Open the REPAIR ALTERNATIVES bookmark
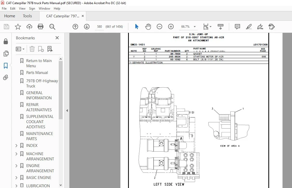292x188 pixels. click(x=39, y=107)
